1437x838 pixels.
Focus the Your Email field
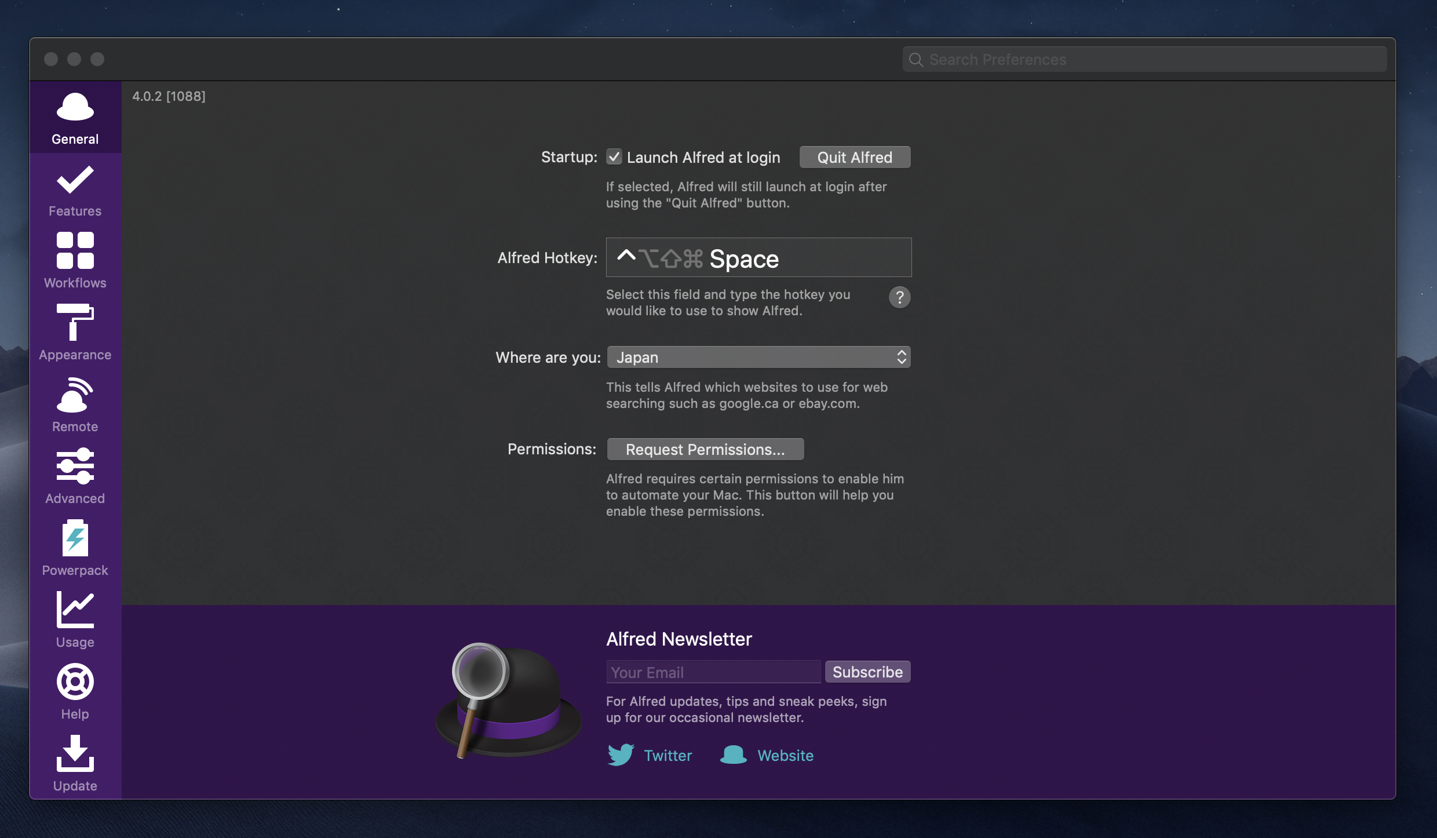(713, 672)
